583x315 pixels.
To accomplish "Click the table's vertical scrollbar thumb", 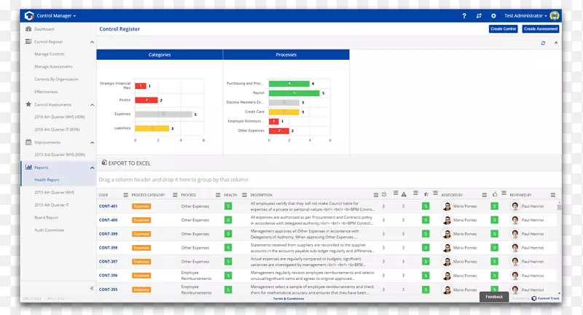I will 559,207.
